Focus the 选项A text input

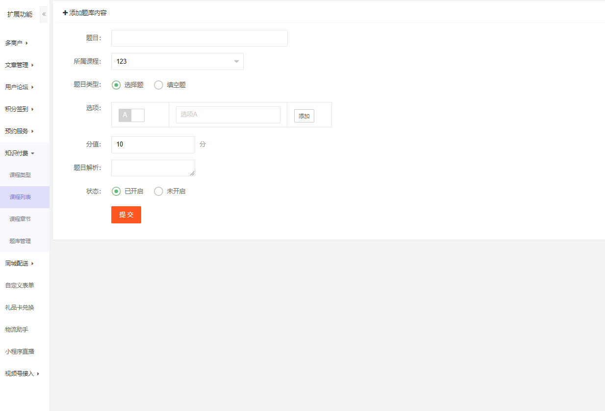tap(228, 115)
